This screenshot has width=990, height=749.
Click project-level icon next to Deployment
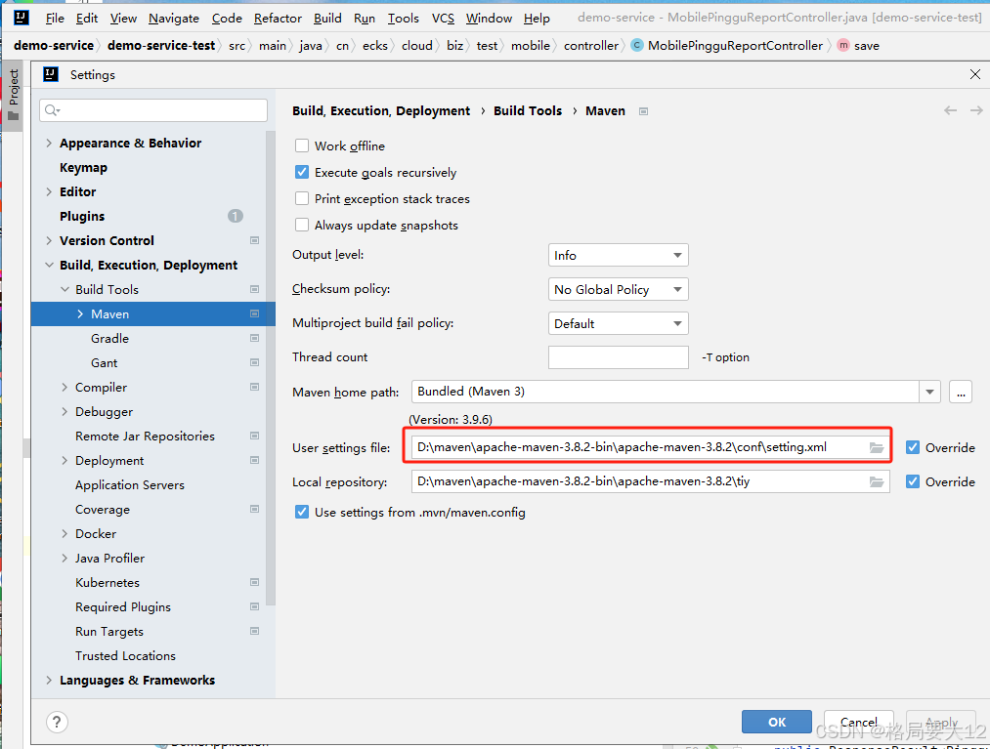[x=254, y=460]
